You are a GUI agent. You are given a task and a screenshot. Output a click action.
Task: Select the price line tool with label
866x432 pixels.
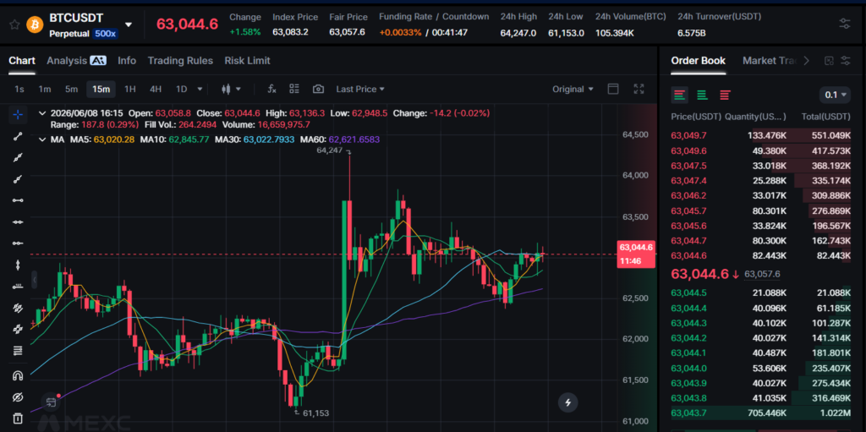[x=18, y=286]
